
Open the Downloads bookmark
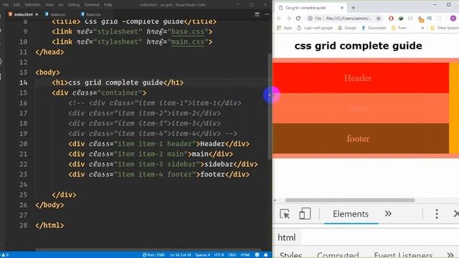[374, 28]
